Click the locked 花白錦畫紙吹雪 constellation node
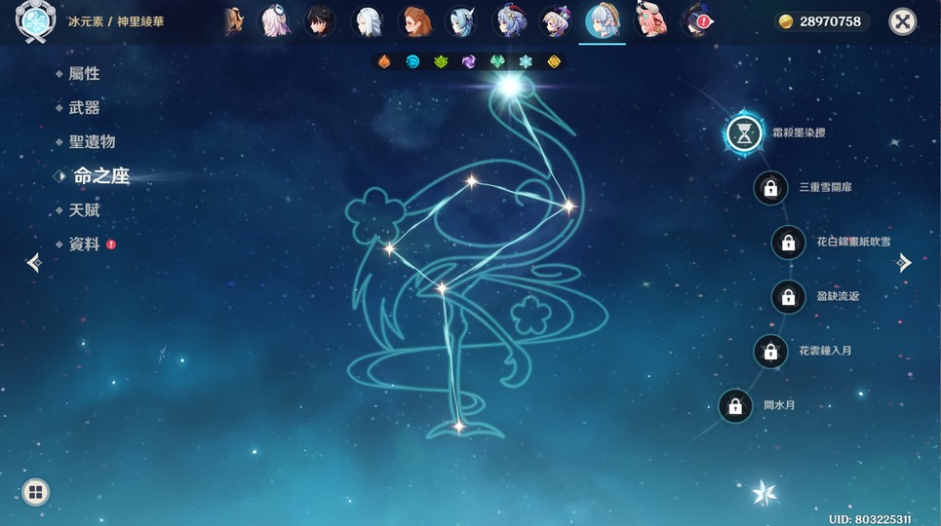The width and height of the screenshot is (941, 526). click(x=788, y=243)
